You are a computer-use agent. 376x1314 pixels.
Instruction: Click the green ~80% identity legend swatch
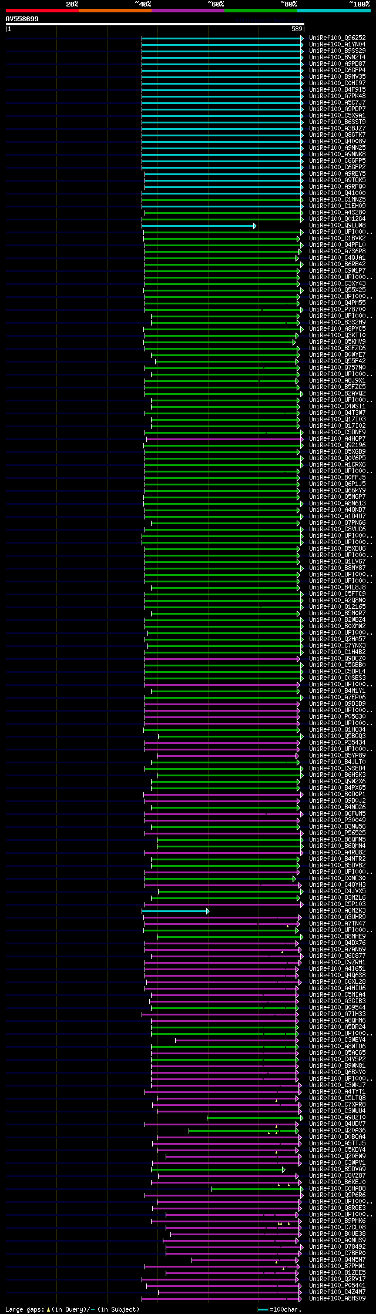pyautogui.click(x=261, y=11)
